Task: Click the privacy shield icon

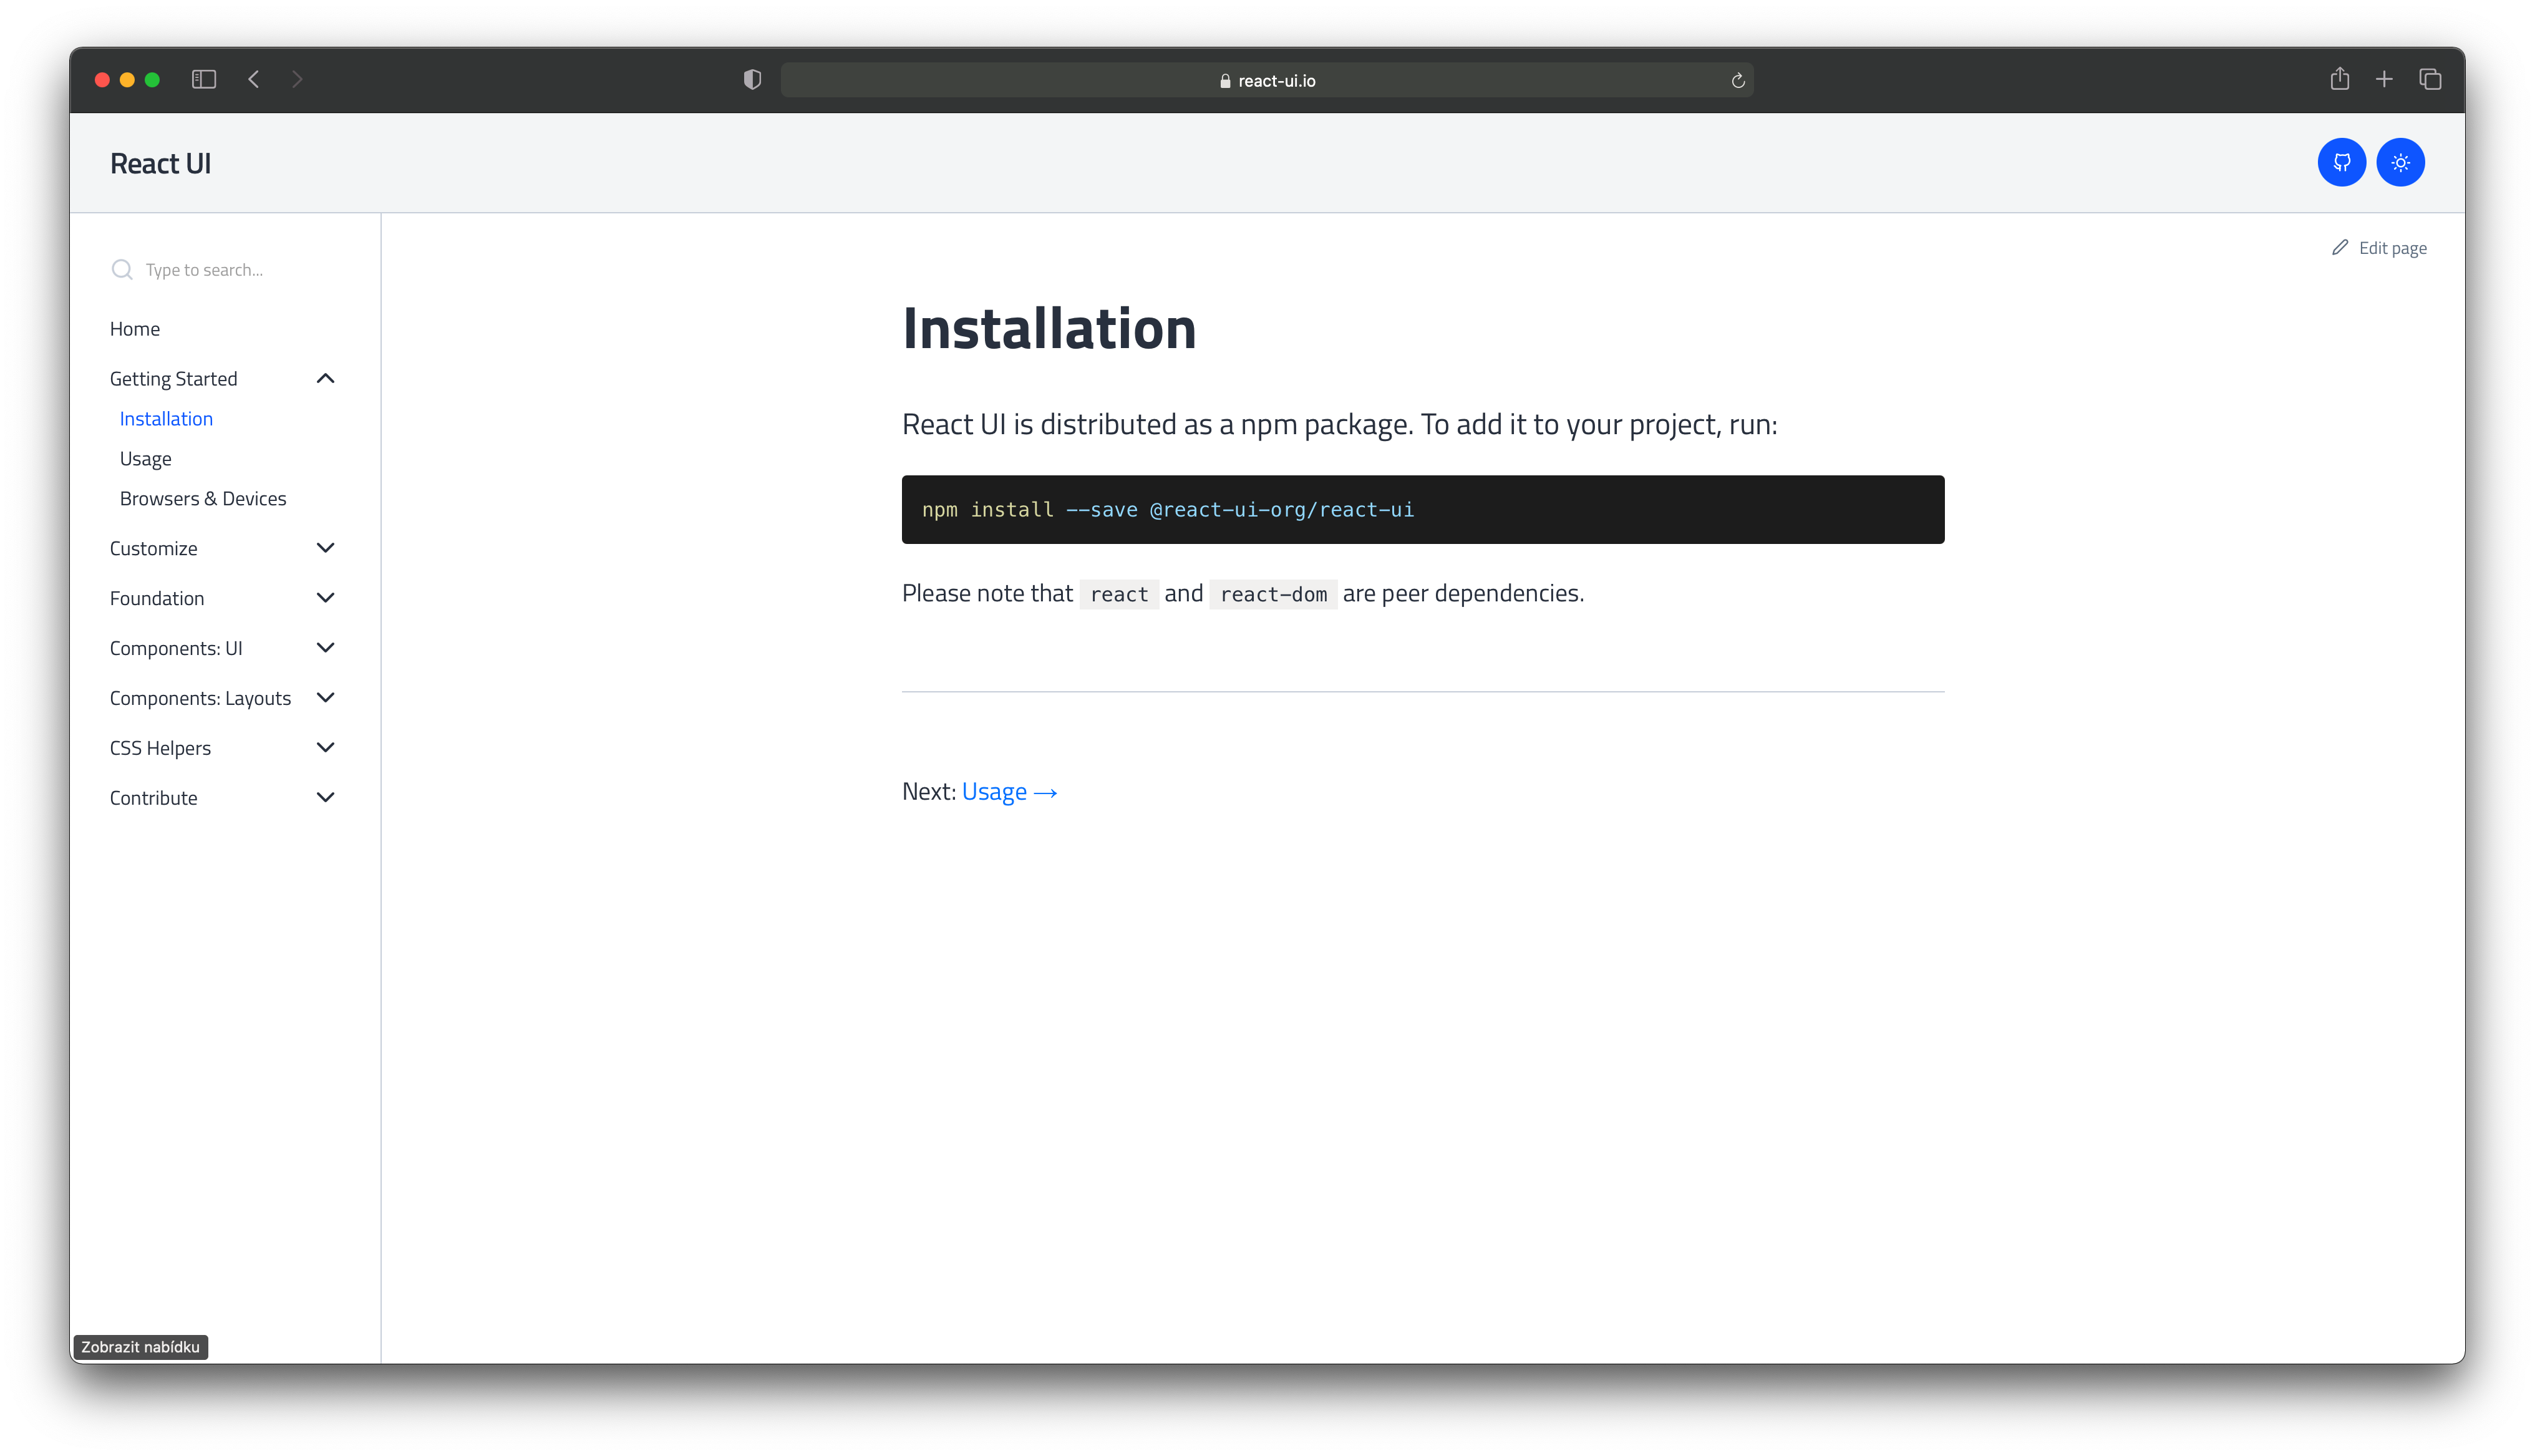Action: pos(753,79)
